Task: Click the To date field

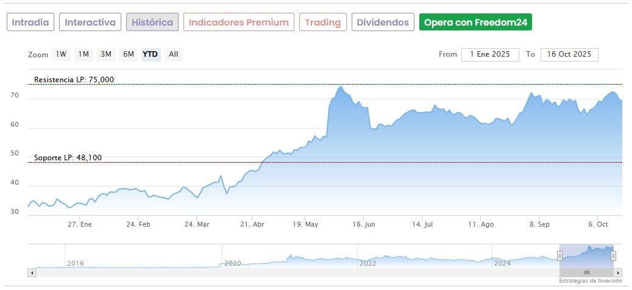Action: coord(569,54)
